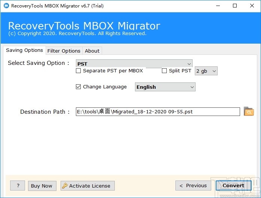Open help with the ? button
Viewport: 261px width, 198px height.
pos(18,186)
